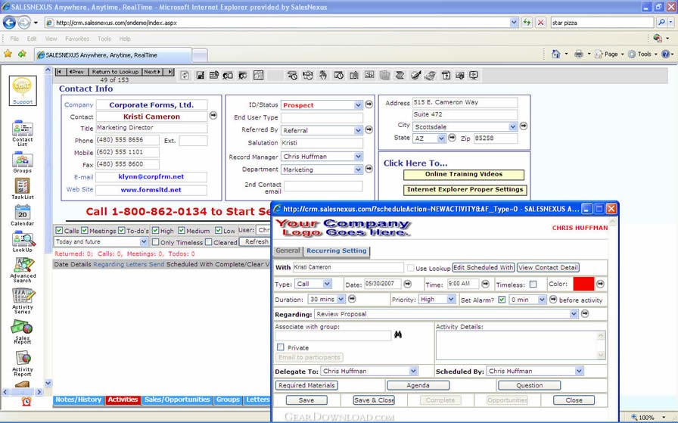Screen dimensions: 678x423
Task: Open the Chat Support icon
Action: (23, 90)
